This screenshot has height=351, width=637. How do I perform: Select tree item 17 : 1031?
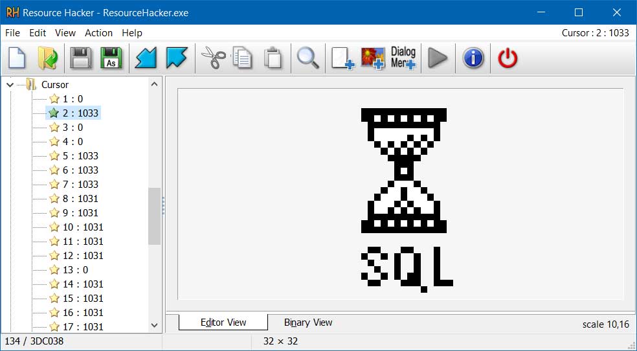click(x=83, y=326)
